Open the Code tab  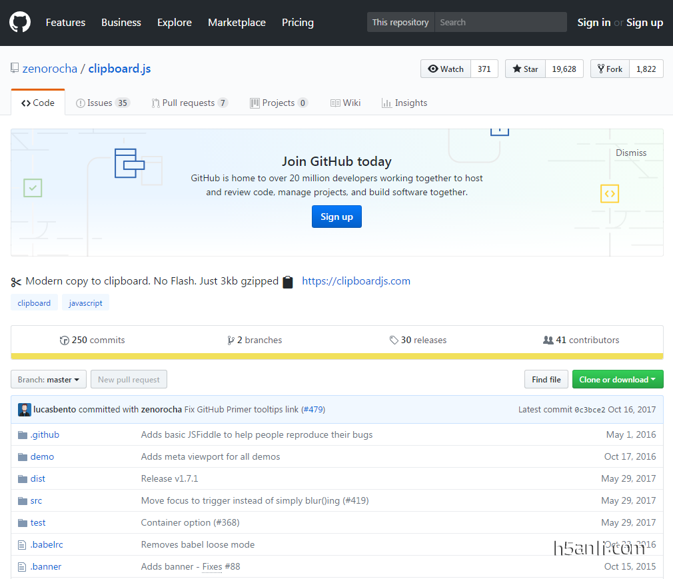point(38,103)
